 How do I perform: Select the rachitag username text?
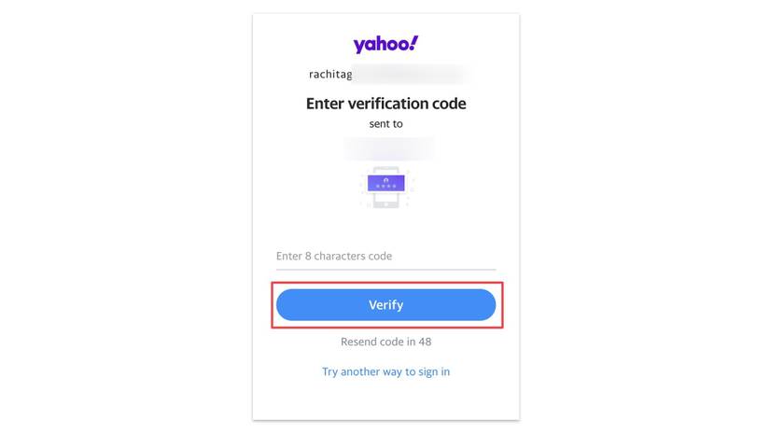point(330,75)
